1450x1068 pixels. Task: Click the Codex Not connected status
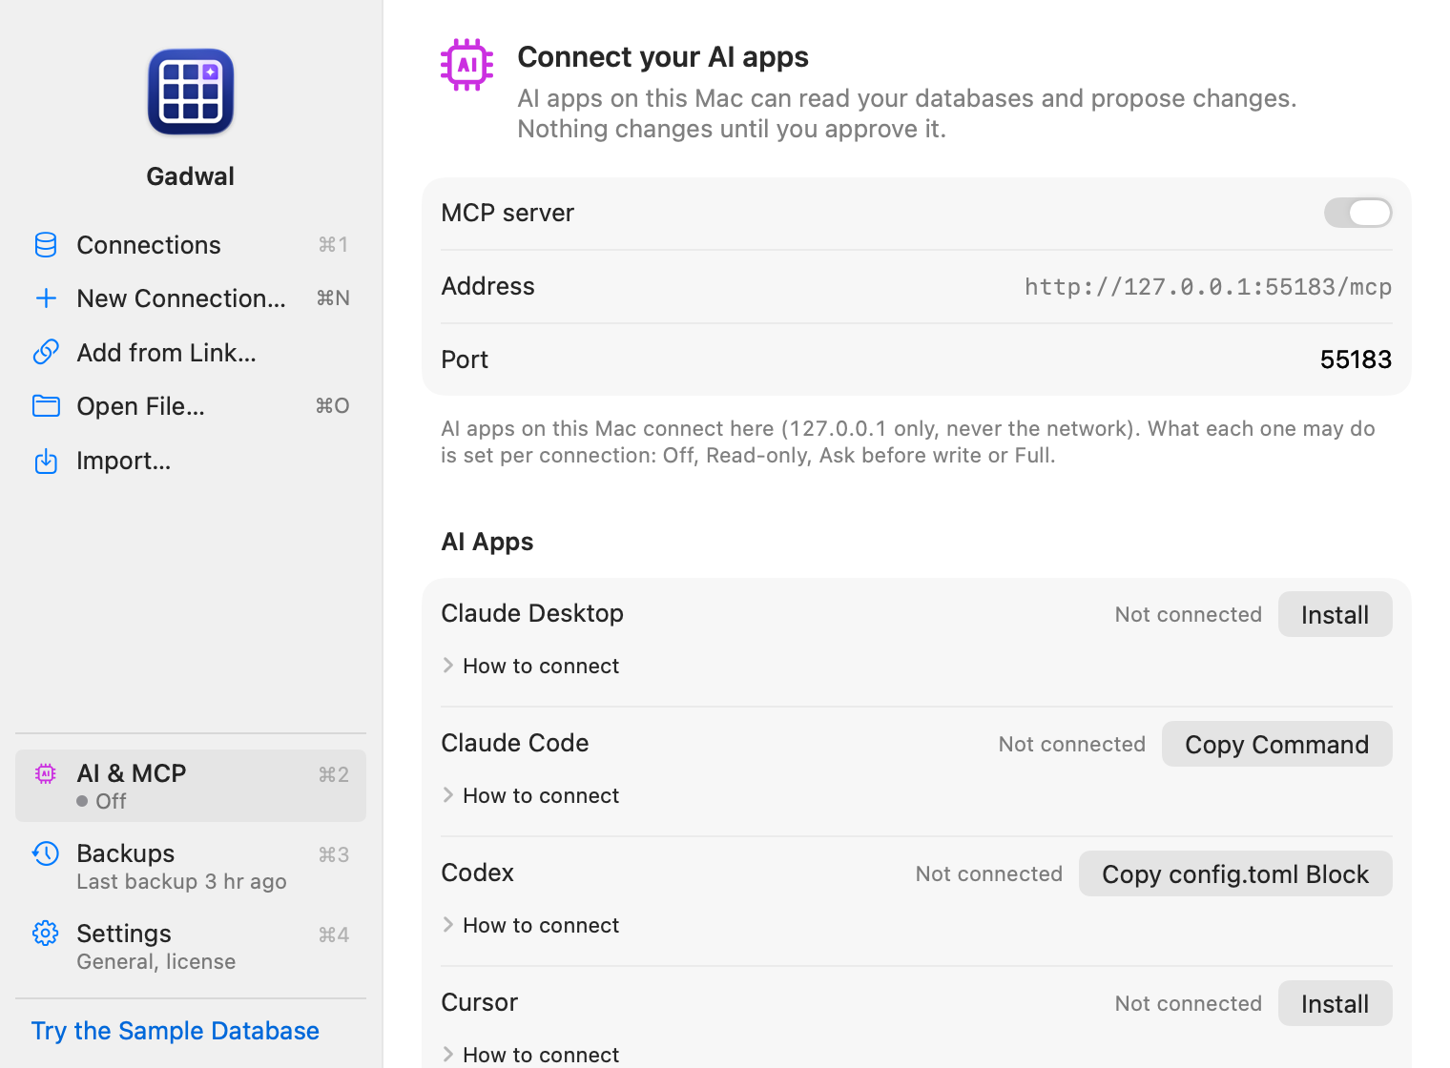pos(988,873)
